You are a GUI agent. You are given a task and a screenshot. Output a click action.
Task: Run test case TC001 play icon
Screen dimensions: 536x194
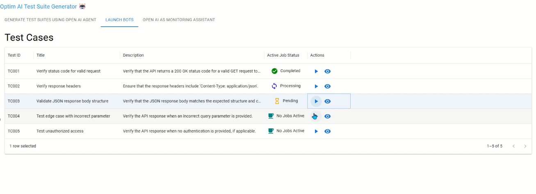point(316,71)
